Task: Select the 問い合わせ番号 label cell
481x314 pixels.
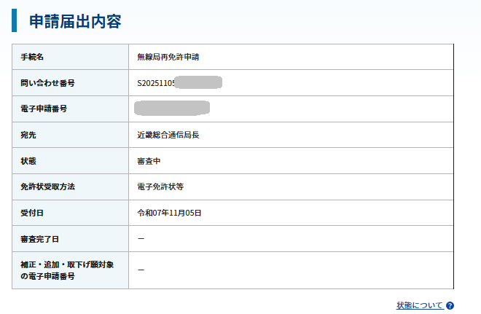Action: pos(47,83)
